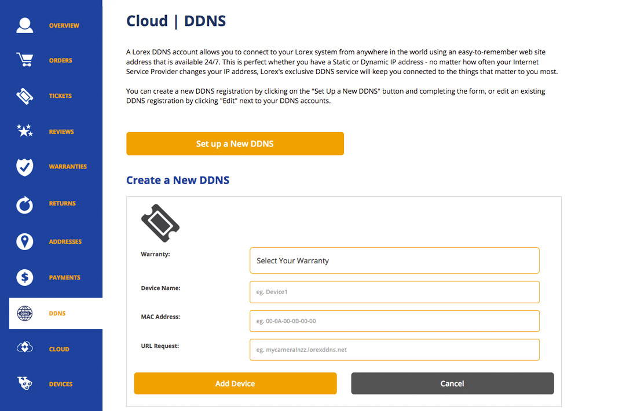Focus the URL Request input field
637x411 pixels.
394,350
